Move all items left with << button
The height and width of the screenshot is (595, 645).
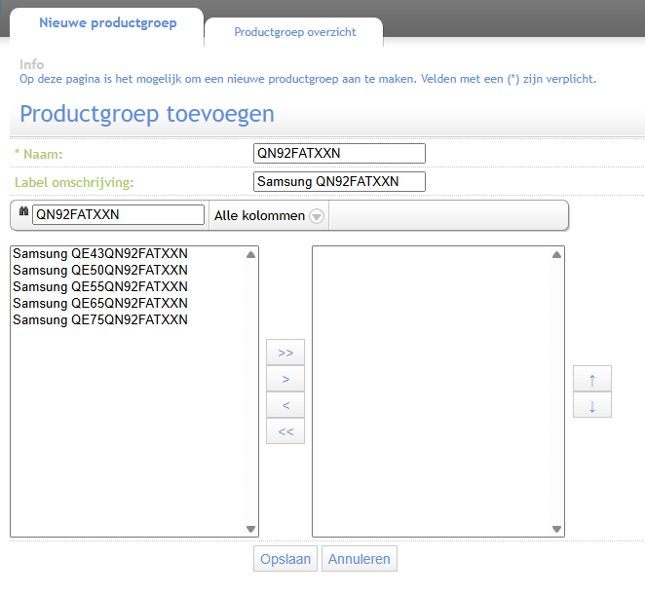point(285,430)
